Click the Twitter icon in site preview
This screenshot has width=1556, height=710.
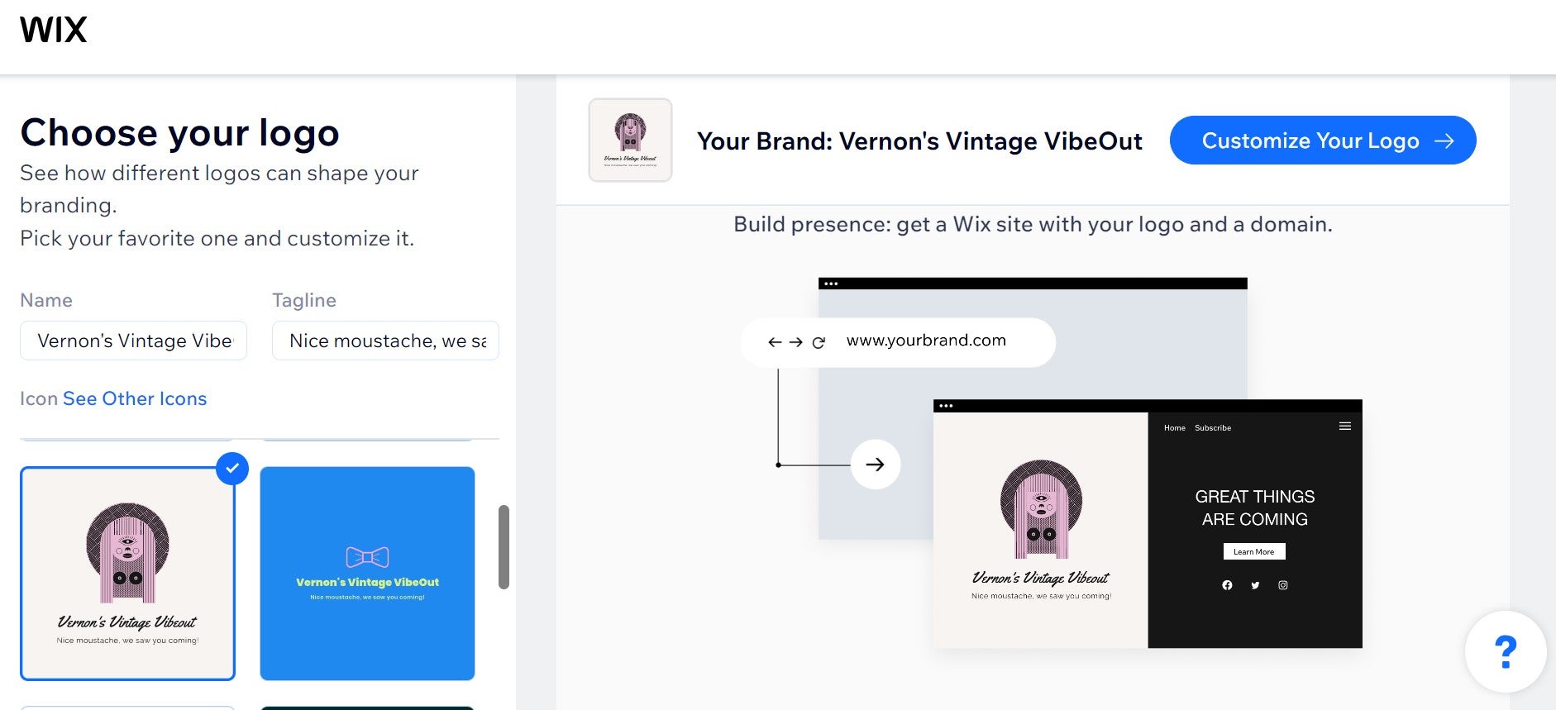point(1255,585)
